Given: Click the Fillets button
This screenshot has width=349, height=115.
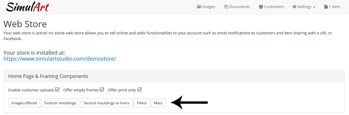Looking at the screenshot, I should pyautogui.click(x=142, y=103).
